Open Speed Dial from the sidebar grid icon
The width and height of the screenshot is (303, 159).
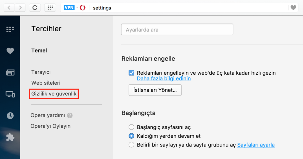[10, 29]
